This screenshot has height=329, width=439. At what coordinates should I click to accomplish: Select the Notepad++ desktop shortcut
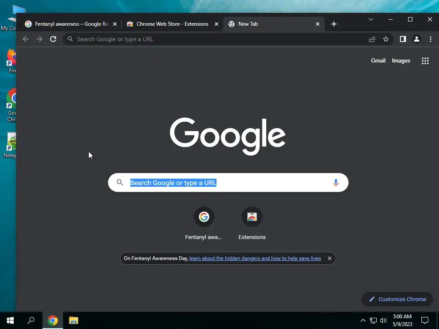(x=10, y=146)
